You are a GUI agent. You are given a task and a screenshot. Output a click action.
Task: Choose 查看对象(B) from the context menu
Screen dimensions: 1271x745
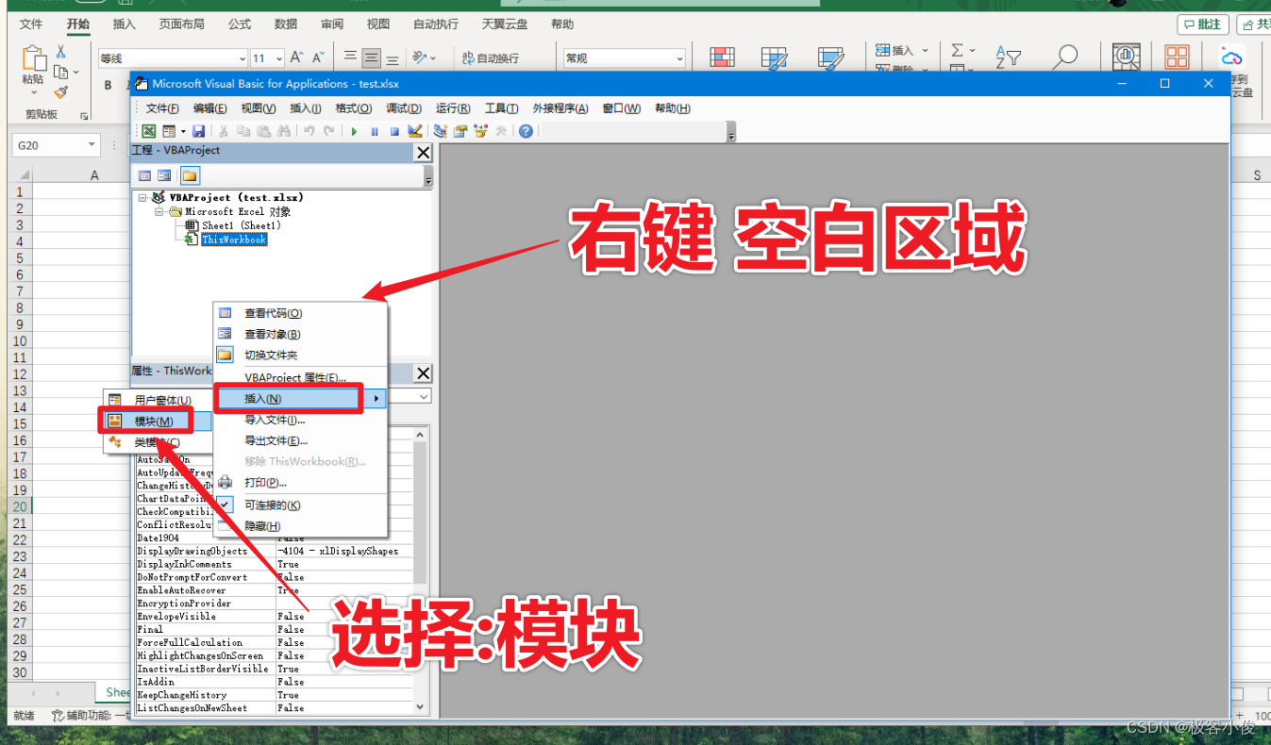coord(300,334)
